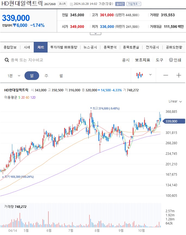Select the 차트 tab
This screenshot has width=186, height=235.
[x=41, y=47]
